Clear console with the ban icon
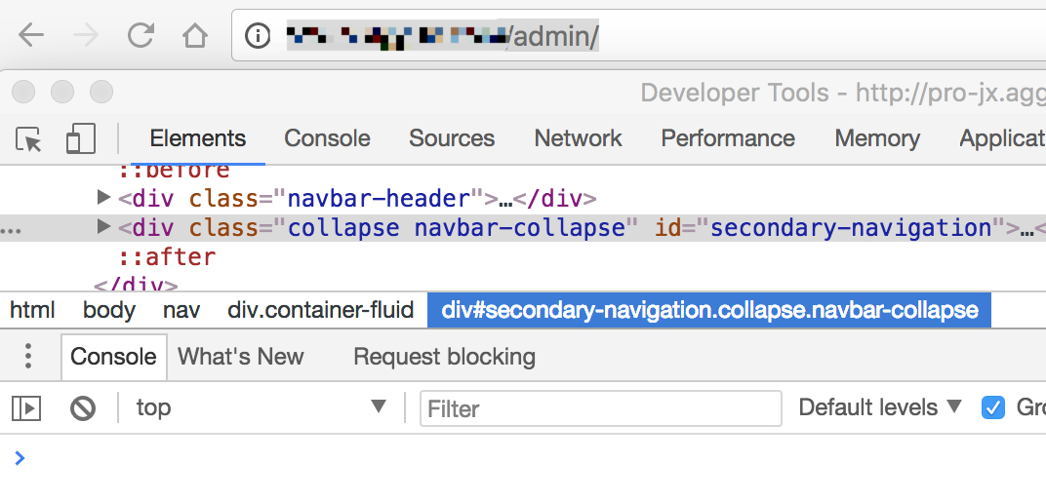 coord(83,408)
